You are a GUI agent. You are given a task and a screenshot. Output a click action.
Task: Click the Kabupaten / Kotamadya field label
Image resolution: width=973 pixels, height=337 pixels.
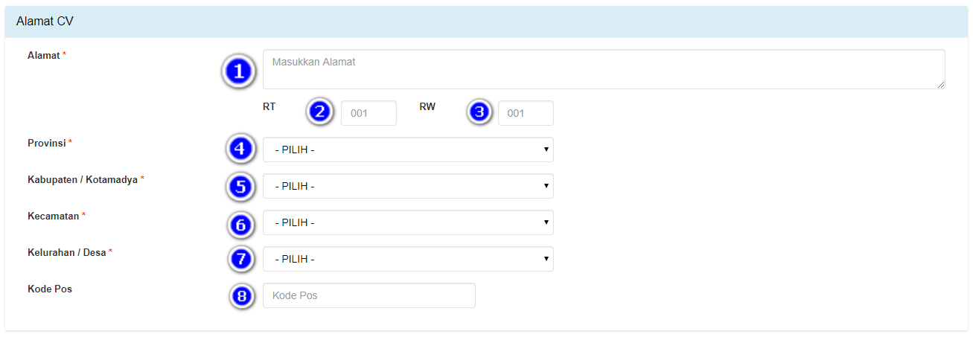coord(83,179)
